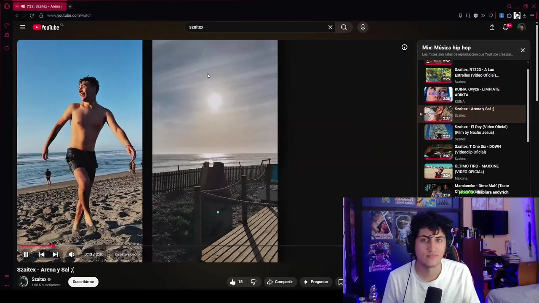Open the browser easy setup menu

(x=532, y=16)
